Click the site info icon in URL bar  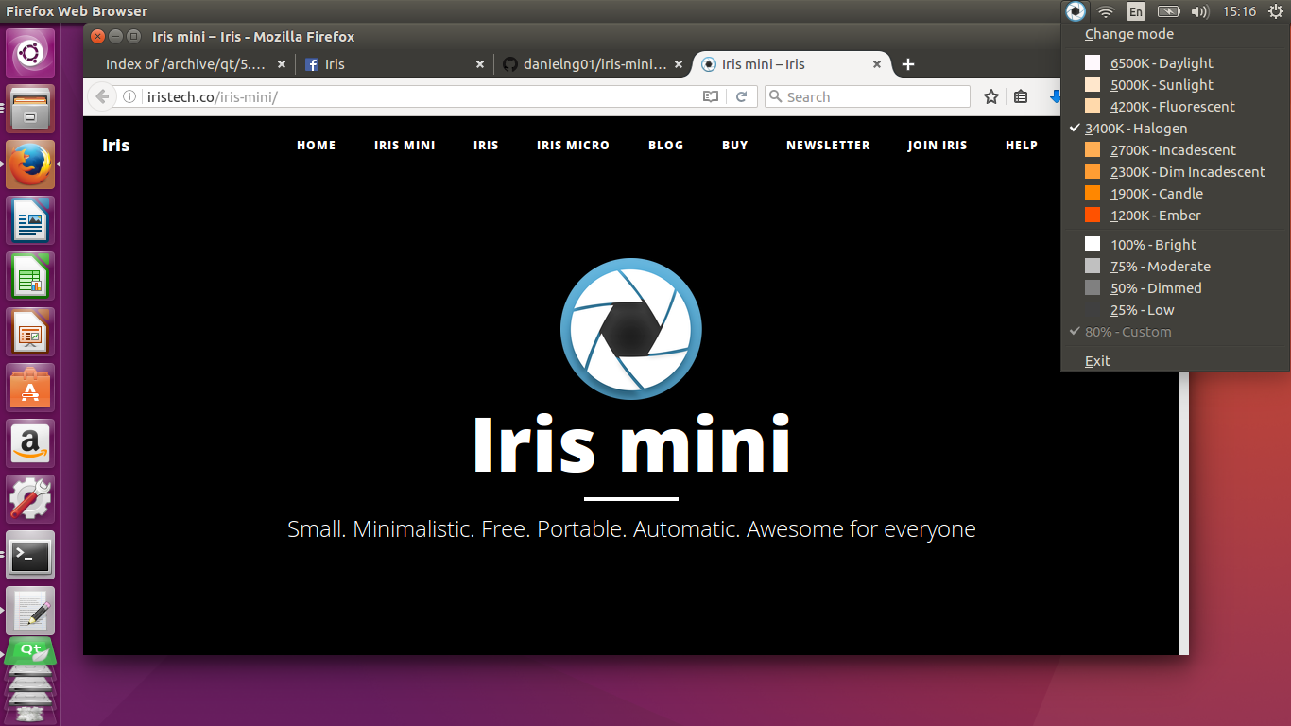pyautogui.click(x=129, y=96)
